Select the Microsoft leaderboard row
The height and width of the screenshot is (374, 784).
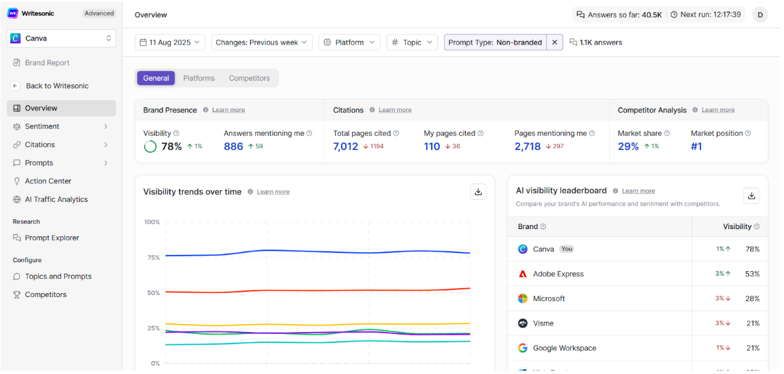638,298
